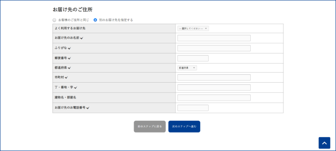Image resolution: width=336 pixels, height=151 pixels.
Task: Click the checkmark next to お届け先のお名前
Action: (81, 38)
